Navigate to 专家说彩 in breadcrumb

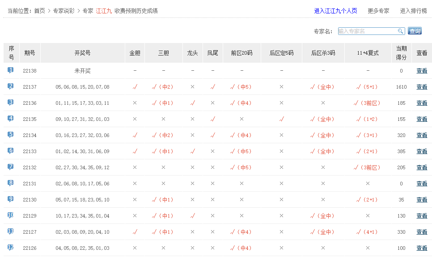coord(64,11)
